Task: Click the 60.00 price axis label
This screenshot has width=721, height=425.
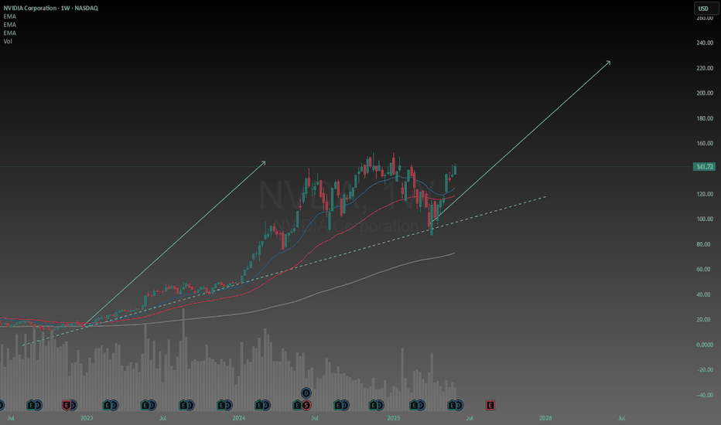Action: pyautogui.click(x=705, y=269)
